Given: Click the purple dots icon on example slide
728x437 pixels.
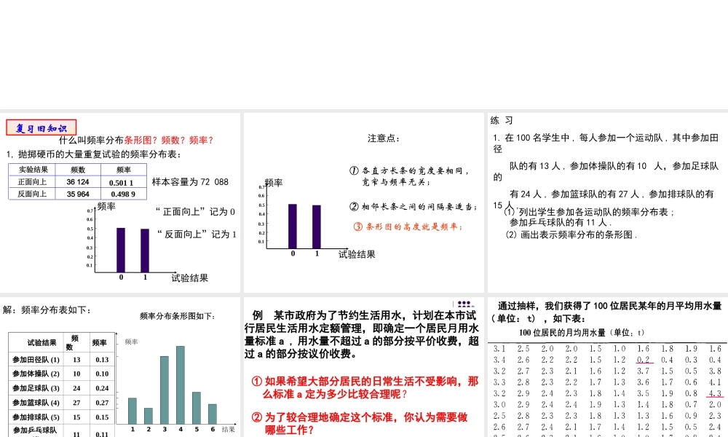Looking at the screenshot, I should [464, 304].
